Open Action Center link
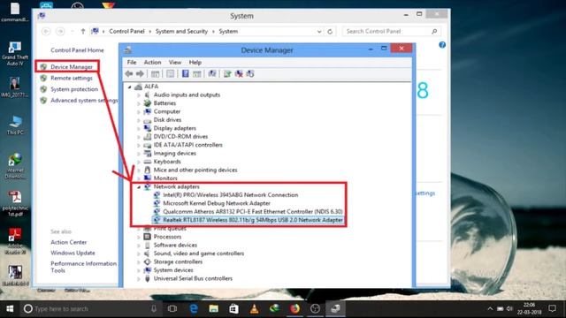The image size is (566, 318). click(69, 242)
